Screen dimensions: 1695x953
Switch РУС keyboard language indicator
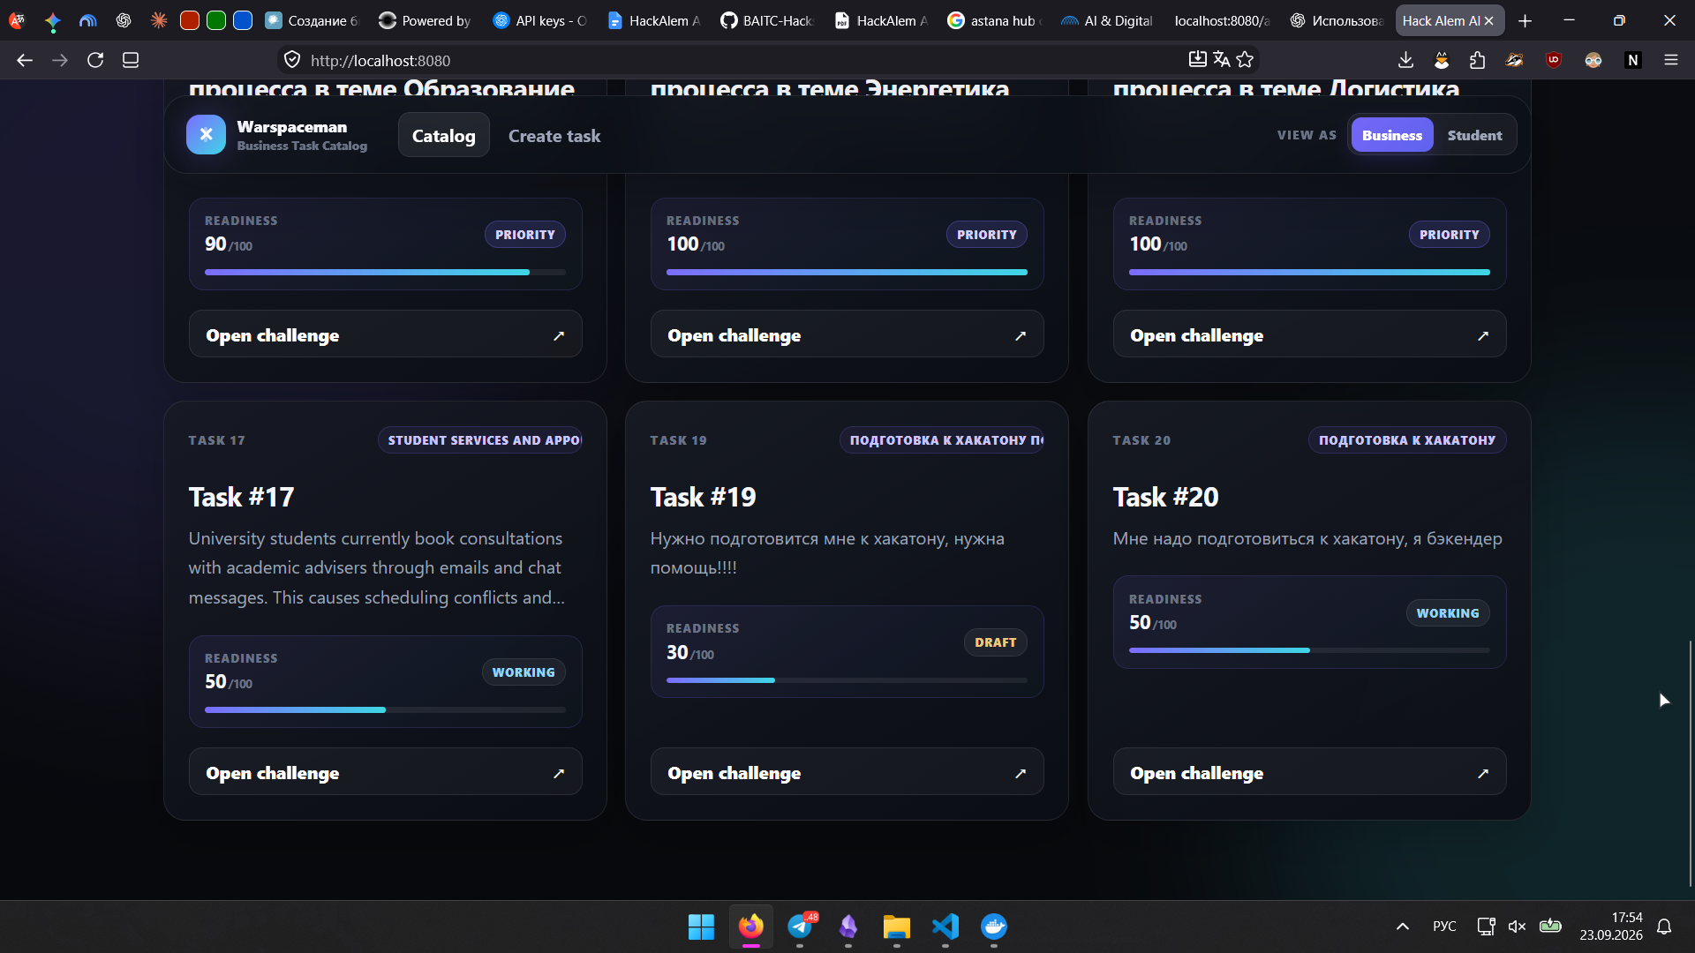1444,927
